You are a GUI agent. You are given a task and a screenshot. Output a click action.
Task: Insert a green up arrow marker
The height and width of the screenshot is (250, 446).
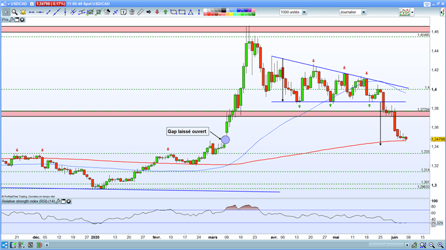point(165,12)
